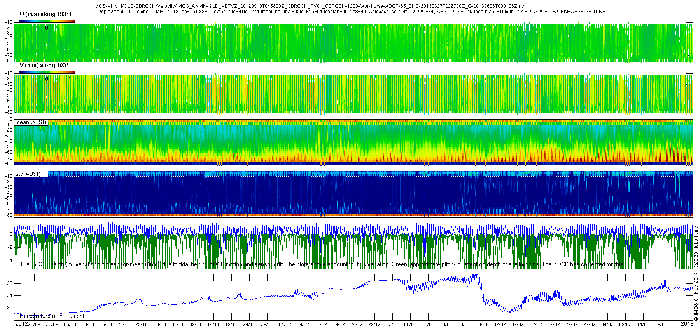Click the 2012 year label on time axis
The image size is (700, 330).
(21, 324)
